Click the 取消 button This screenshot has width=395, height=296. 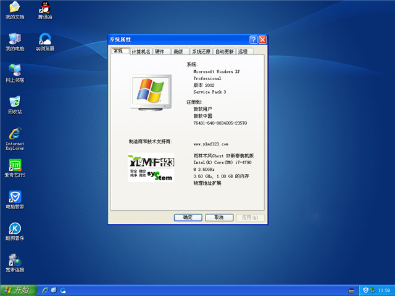tap(219, 218)
